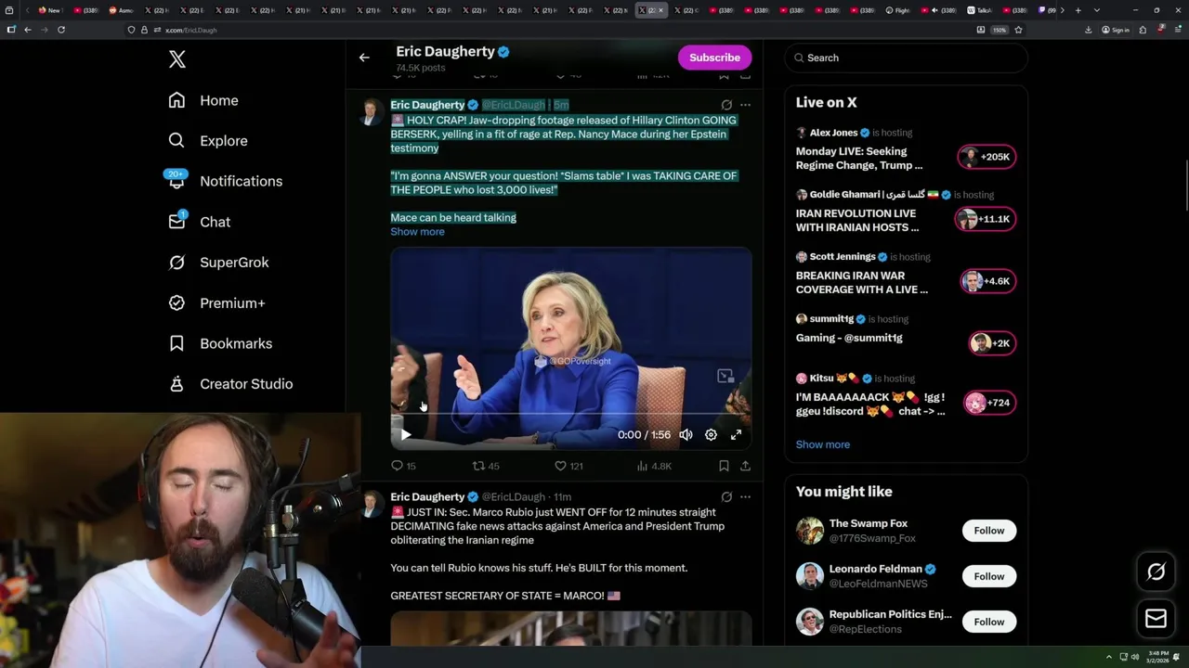Click the Search field on X
The width and height of the screenshot is (1189, 668).
pos(906,58)
